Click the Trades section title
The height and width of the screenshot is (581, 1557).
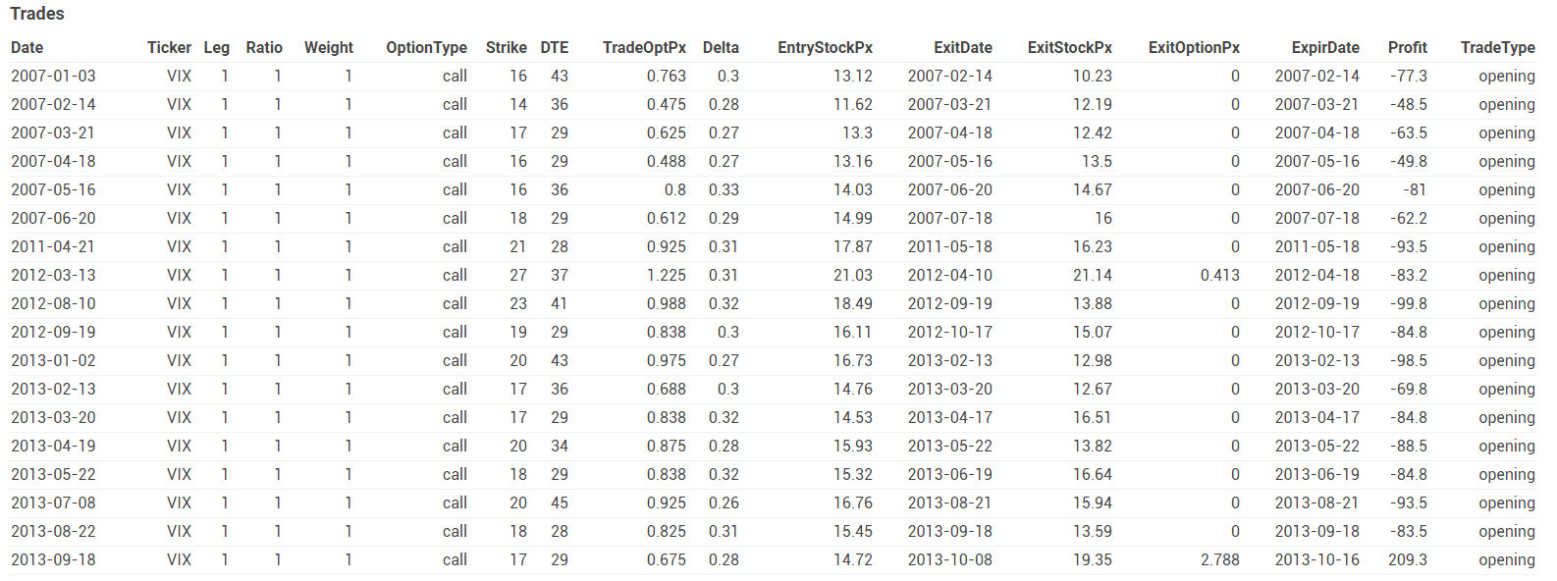coord(37,14)
